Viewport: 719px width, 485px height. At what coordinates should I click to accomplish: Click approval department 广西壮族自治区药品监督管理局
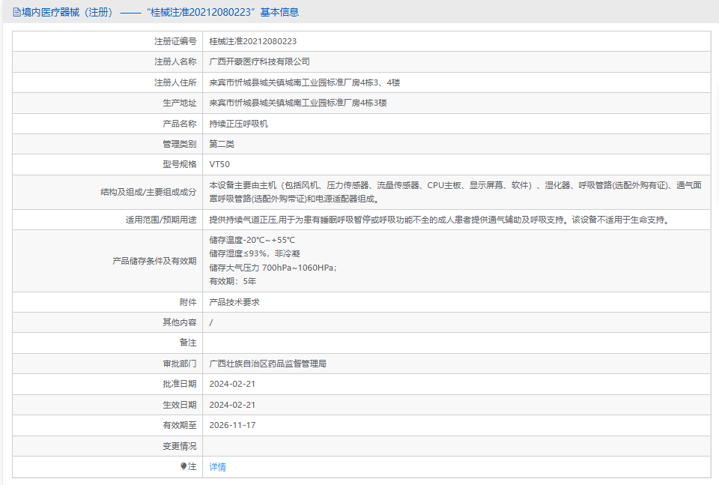(x=267, y=364)
